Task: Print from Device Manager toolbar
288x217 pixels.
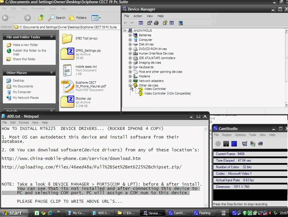Action: click(156, 23)
